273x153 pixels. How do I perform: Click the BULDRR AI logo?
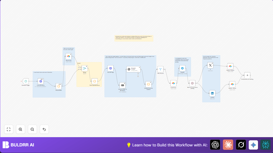18,145
